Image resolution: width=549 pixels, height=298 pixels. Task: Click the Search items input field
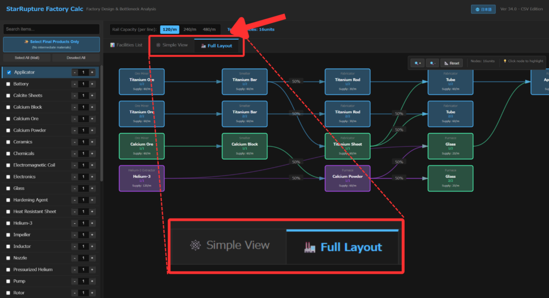(51, 29)
